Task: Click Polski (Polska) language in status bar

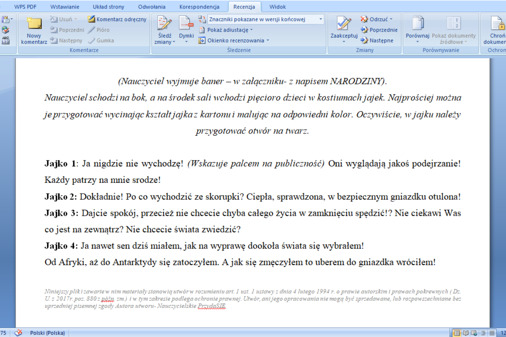Action: tap(47, 333)
